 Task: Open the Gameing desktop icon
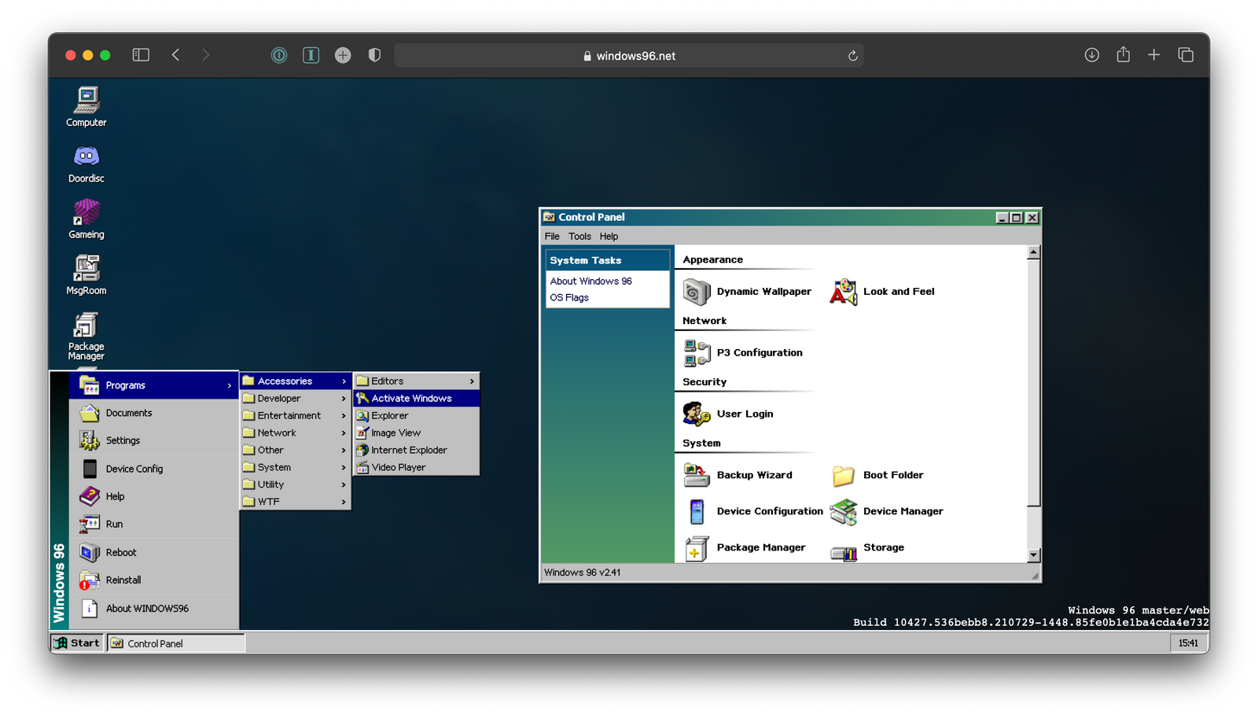click(x=86, y=219)
